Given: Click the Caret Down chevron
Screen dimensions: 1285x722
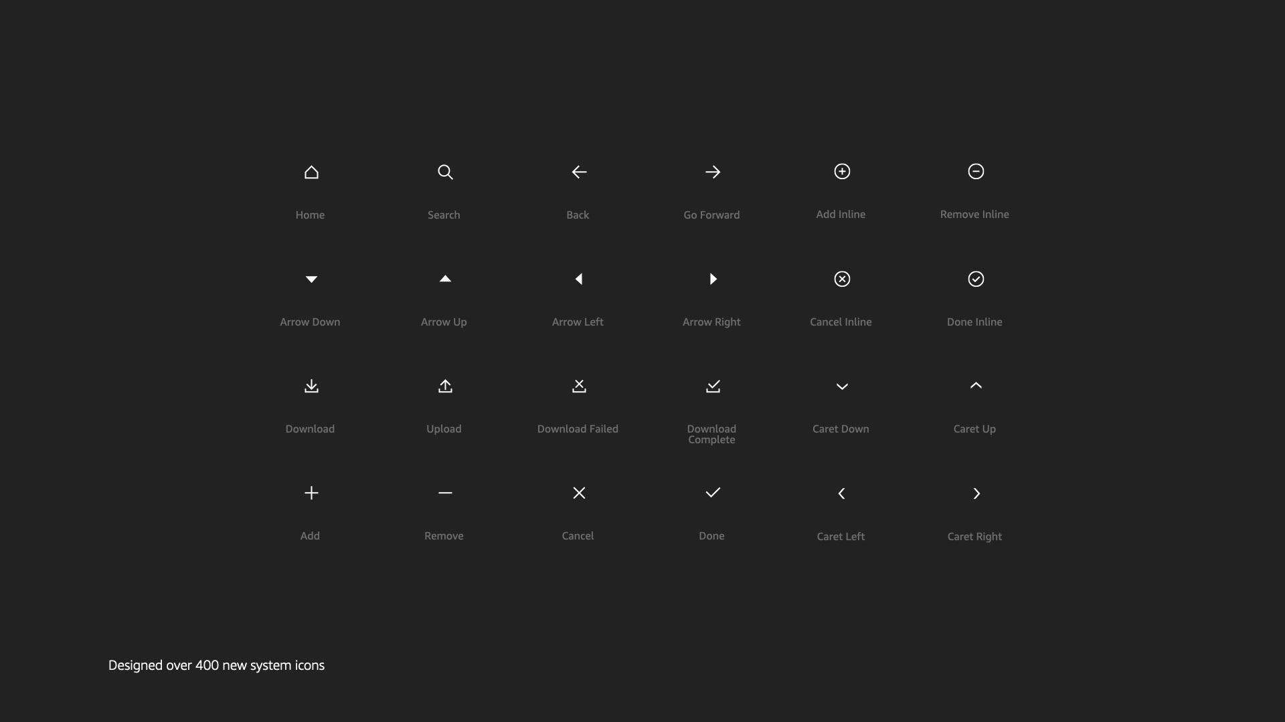Looking at the screenshot, I should pos(842,386).
